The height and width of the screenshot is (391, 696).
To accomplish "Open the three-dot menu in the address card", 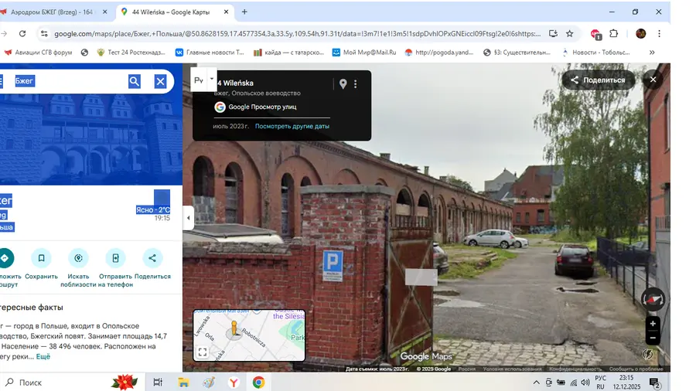I will [356, 83].
